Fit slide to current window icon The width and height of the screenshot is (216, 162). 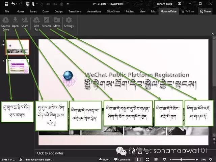click(x=210, y=160)
